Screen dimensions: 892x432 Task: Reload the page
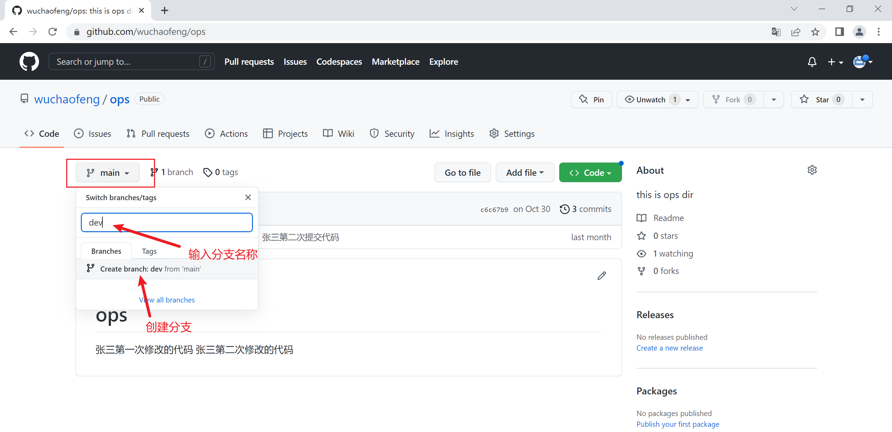coord(53,32)
